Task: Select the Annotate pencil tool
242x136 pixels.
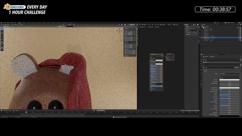Action: 2,45
